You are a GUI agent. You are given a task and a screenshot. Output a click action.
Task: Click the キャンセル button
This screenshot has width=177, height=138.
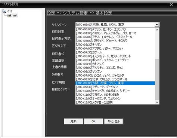(114, 121)
